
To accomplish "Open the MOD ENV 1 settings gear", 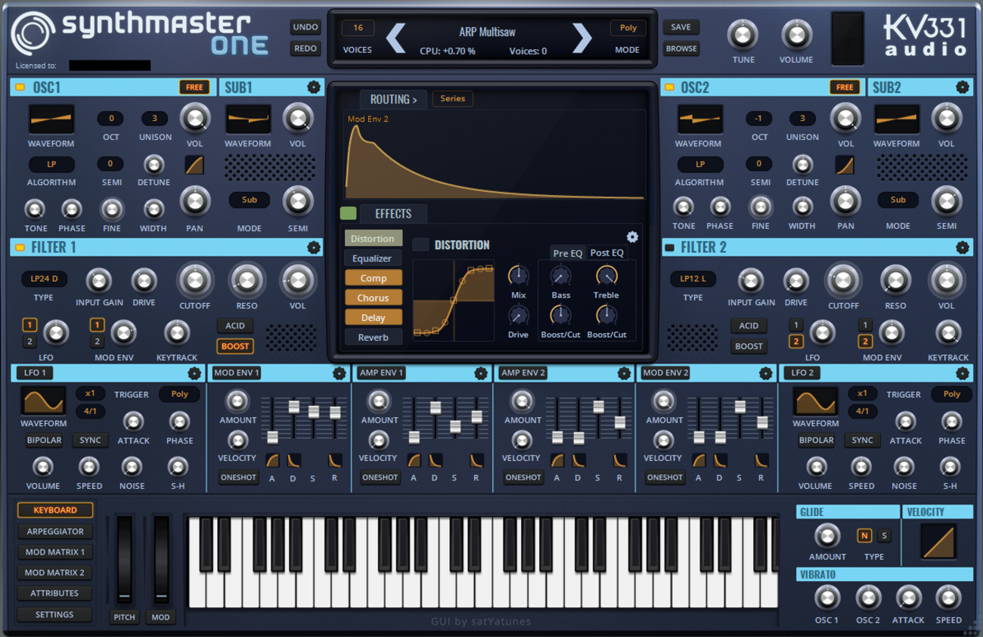I will coord(339,373).
